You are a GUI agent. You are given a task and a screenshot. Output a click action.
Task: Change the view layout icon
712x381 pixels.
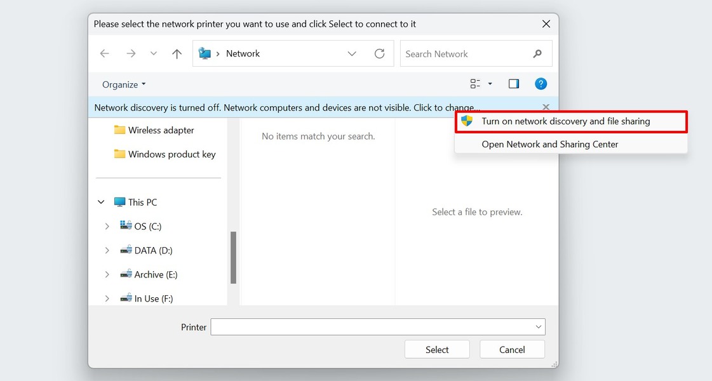tap(475, 83)
